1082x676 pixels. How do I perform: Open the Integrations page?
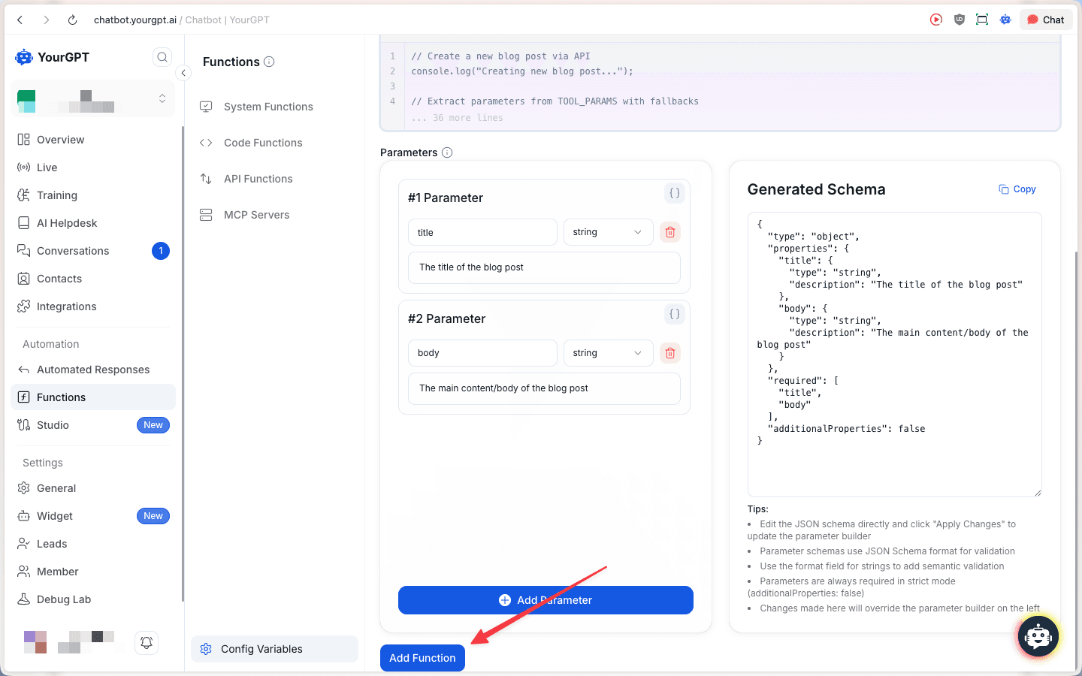[67, 306]
